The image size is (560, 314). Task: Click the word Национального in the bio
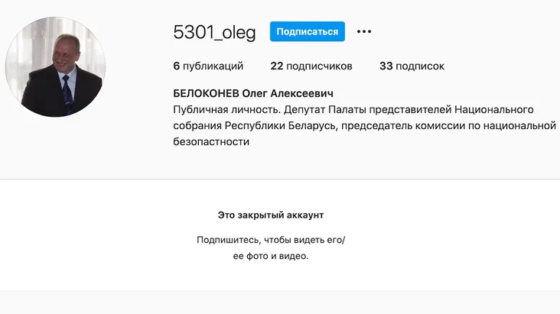click(494, 109)
